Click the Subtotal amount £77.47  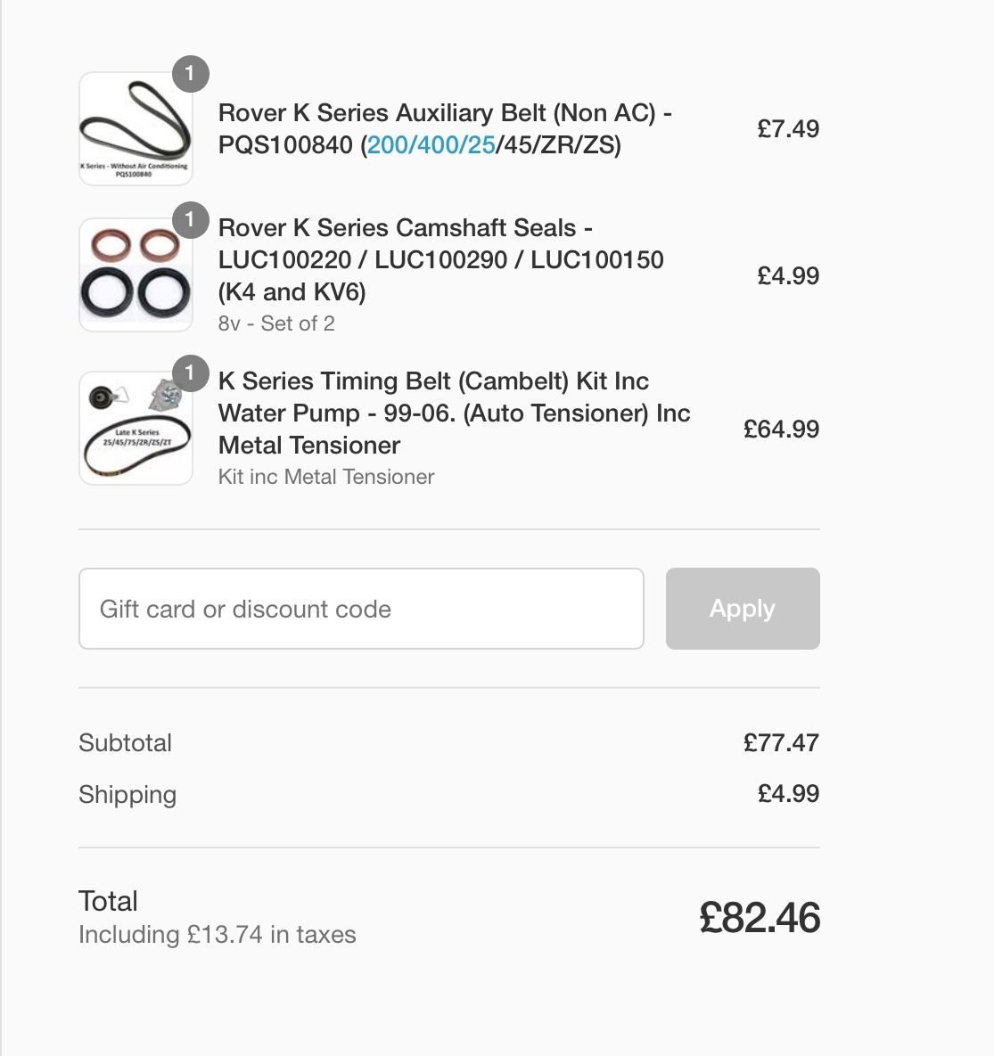pyautogui.click(x=781, y=743)
